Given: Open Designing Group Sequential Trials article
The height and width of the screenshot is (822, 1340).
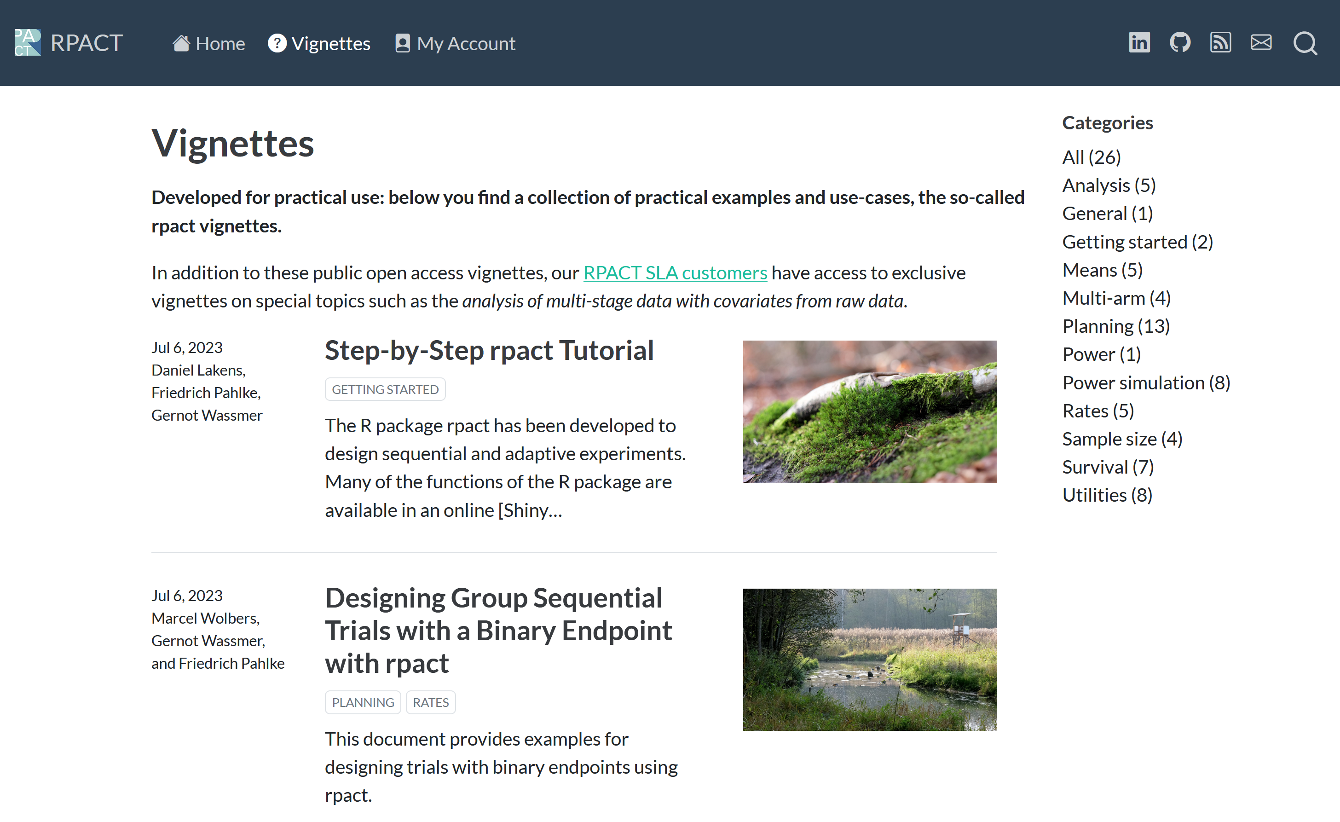Looking at the screenshot, I should 498,631.
